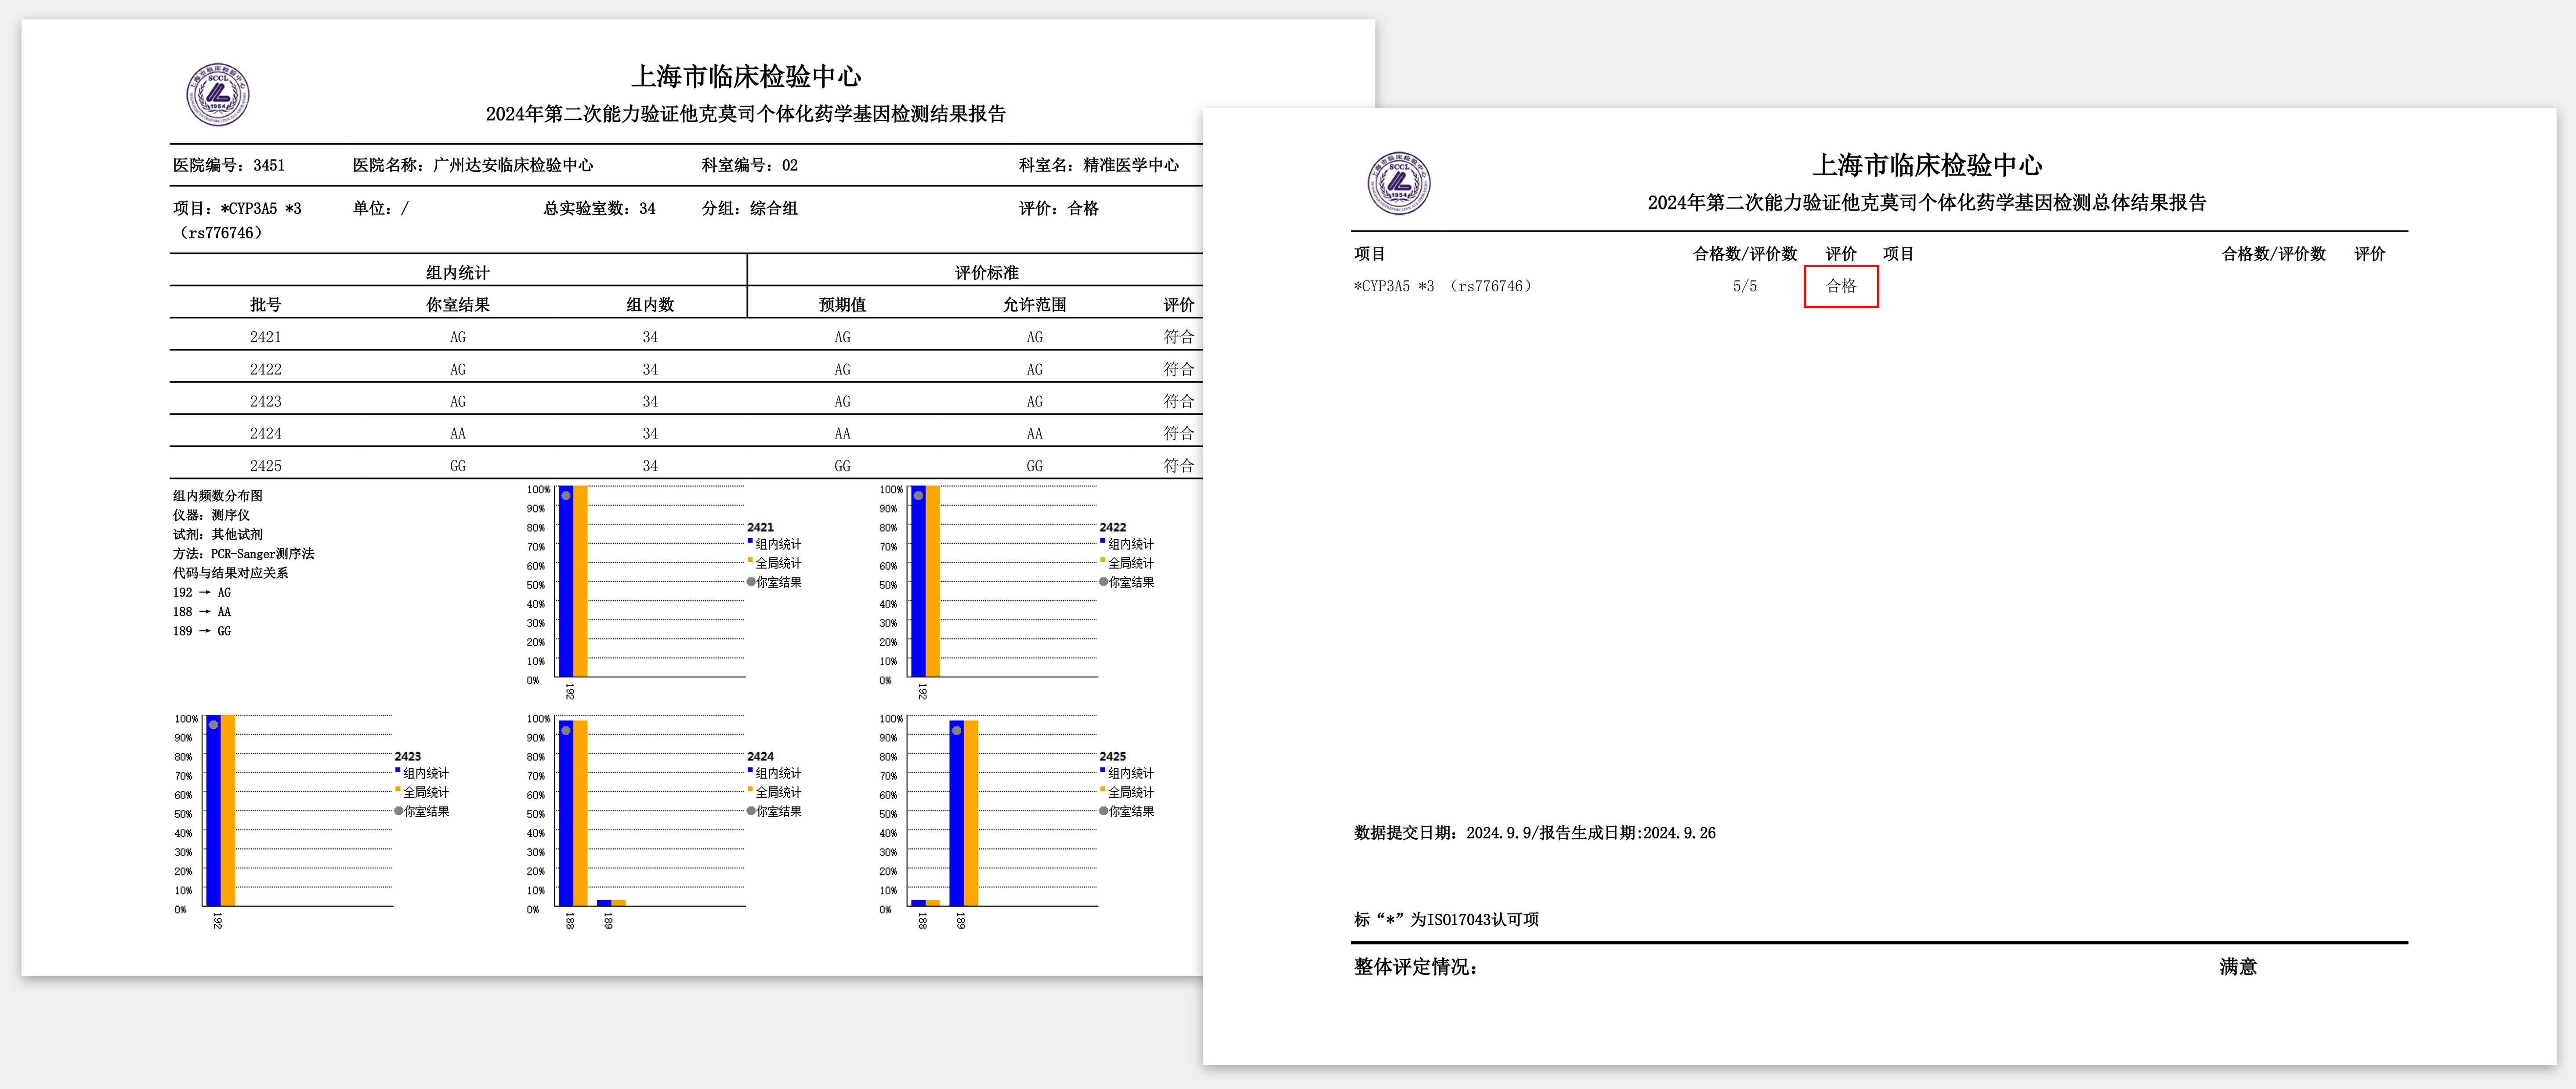Click the 2425 chart legend title
This screenshot has width=2576, height=1089.
[x=1113, y=756]
